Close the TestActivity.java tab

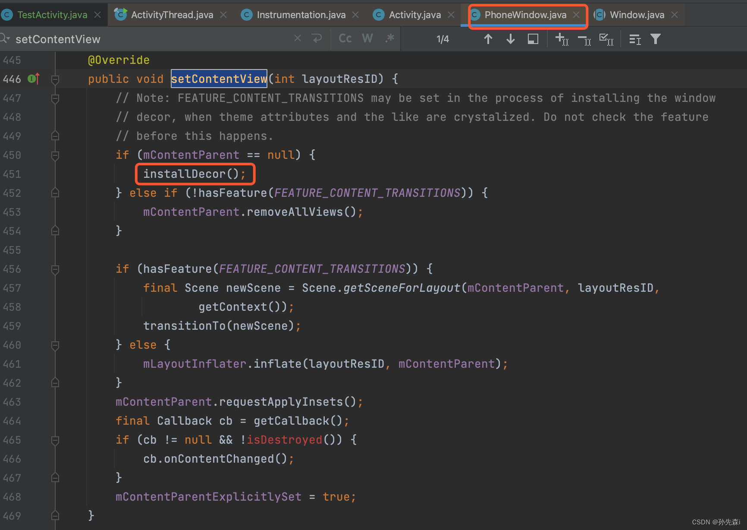98,15
